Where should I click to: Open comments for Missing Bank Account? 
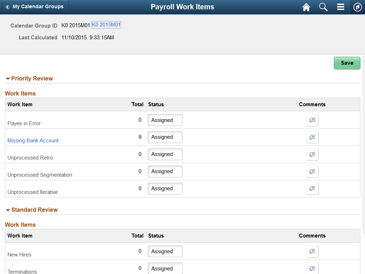pyautogui.click(x=312, y=137)
